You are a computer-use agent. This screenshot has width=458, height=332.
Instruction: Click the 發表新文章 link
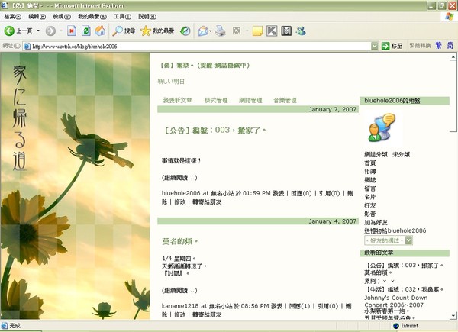pyautogui.click(x=177, y=101)
